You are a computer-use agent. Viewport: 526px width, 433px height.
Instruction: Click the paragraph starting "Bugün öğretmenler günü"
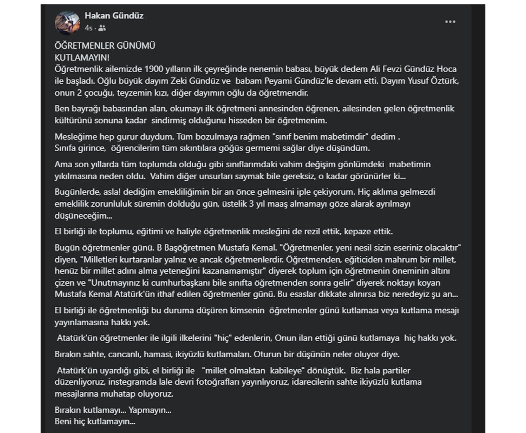pos(255,271)
